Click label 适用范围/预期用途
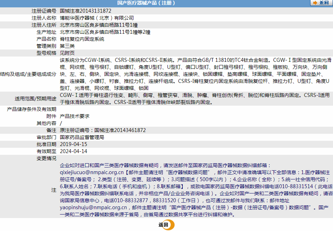The width and height of the screenshot is (333, 231). [x=36, y=99]
